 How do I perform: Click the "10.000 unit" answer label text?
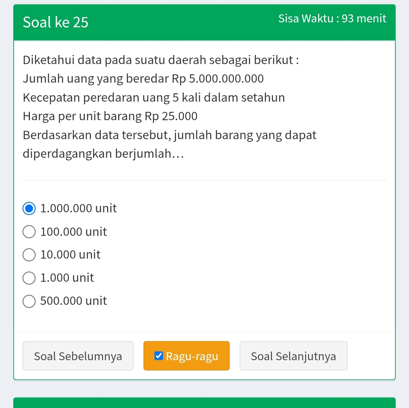[70, 255]
